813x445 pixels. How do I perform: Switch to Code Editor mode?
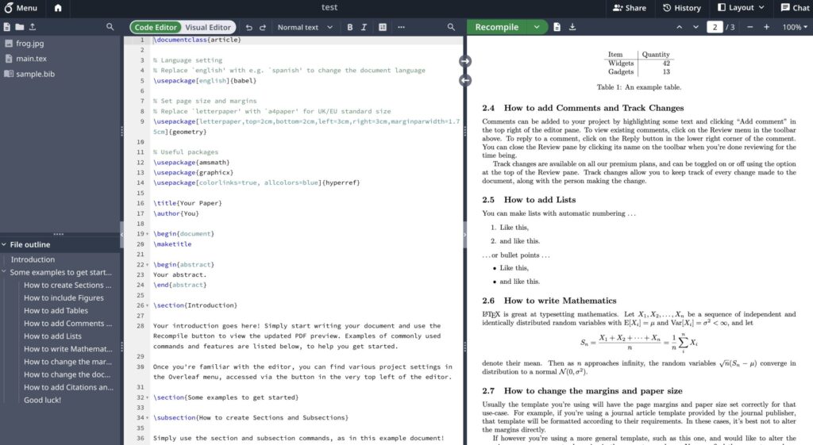[x=156, y=27]
